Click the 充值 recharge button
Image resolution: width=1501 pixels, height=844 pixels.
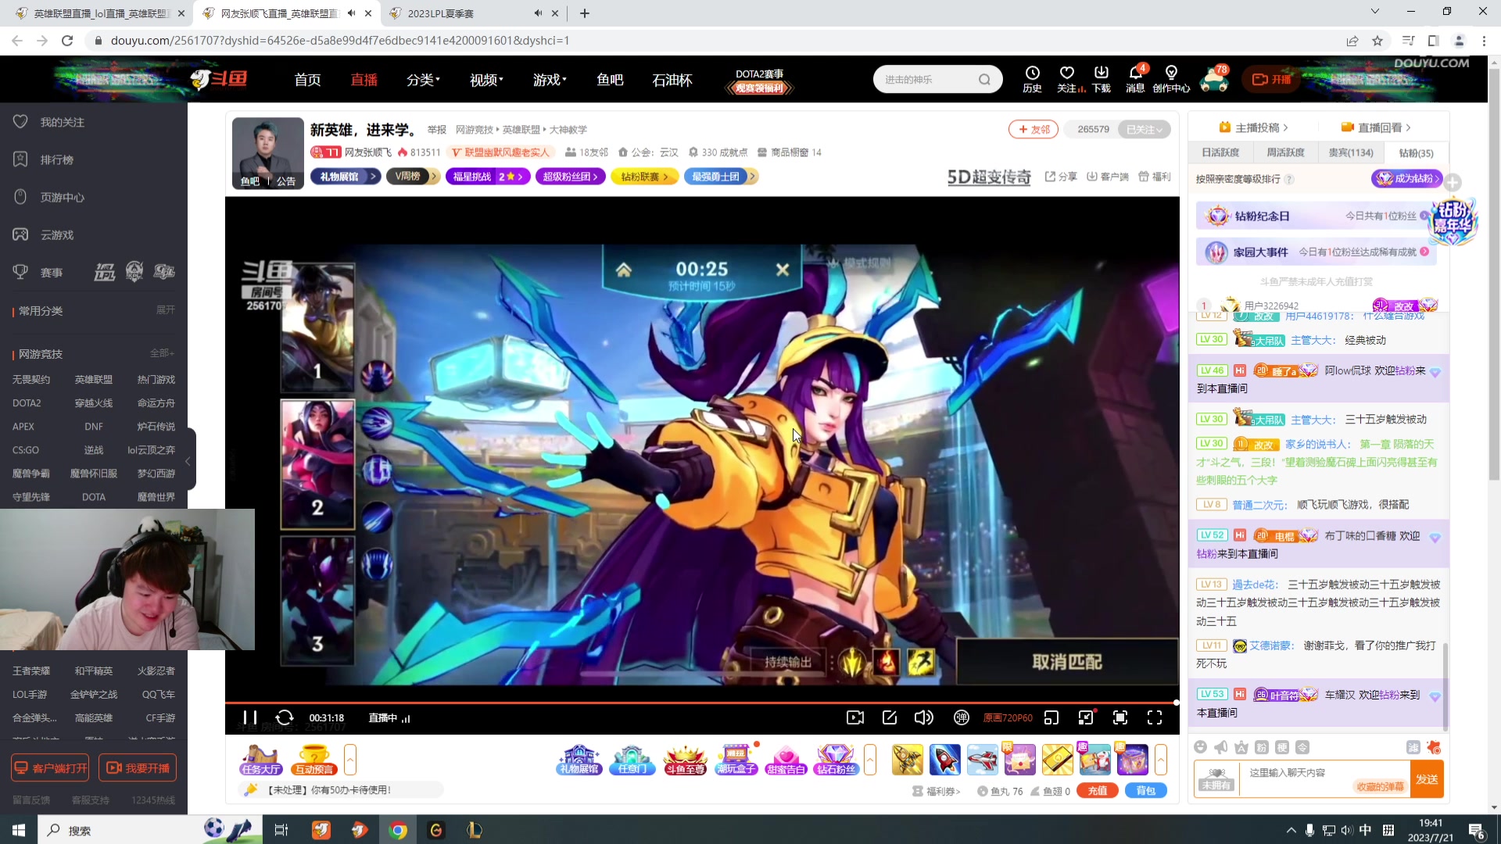tap(1098, 791)
